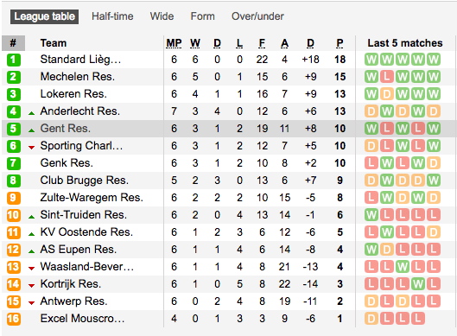Open Zulte-Waregem Res. team page
Image resolution: width=457 pixels, height=336 pixels.
click(x=92, y=198)
